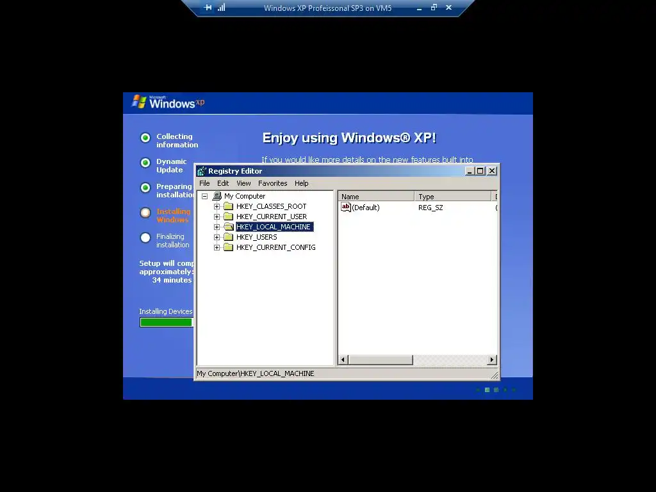This screenshot has width=656, height=492.
Task: Click the signal strength icon on connection bar
Action: click(x=221, y=8)
